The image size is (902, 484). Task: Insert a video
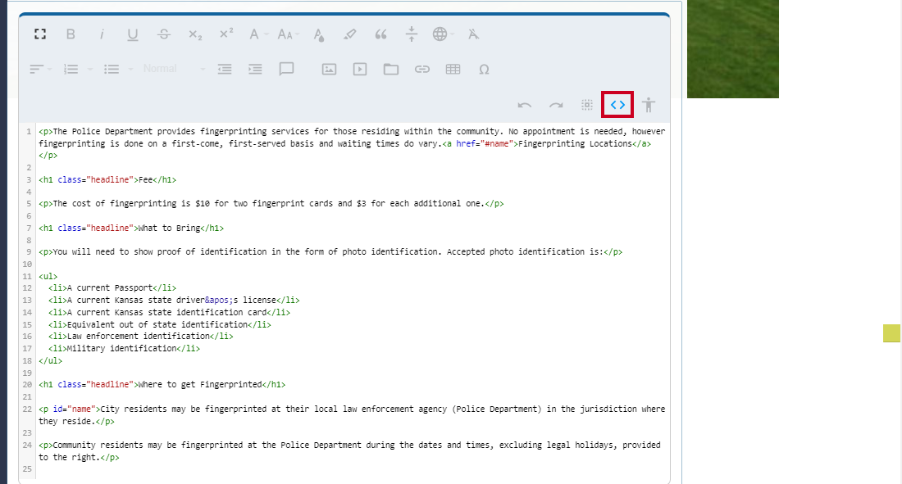click(360, 70)
